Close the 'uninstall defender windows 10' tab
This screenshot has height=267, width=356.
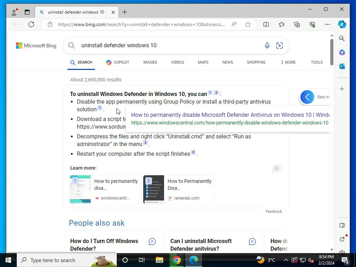(113, 12)
